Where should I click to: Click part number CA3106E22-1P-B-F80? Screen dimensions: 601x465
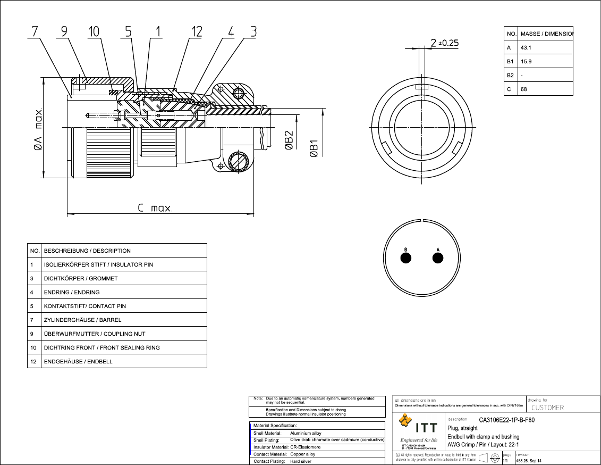507,420
